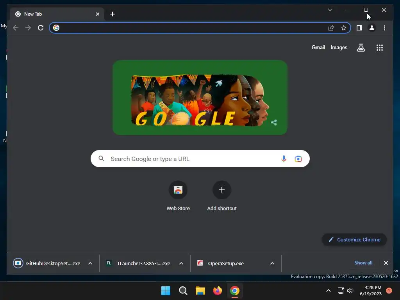Open the Chrome side panel
This screenshot has width=400, height=300.
(359, 28)
